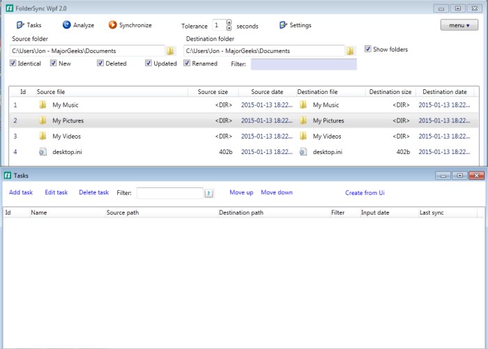Toggle the Deleted checkbox
The height and width of the screenshot is (349, 488).
click(100, 63)
